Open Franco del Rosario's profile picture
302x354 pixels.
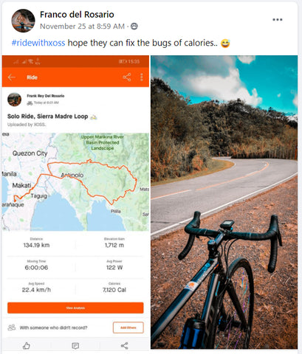point(23,21)
